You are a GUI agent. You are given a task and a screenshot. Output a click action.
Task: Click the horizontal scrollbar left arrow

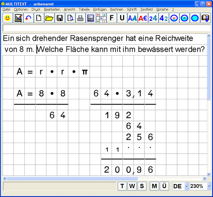(5, 178)
